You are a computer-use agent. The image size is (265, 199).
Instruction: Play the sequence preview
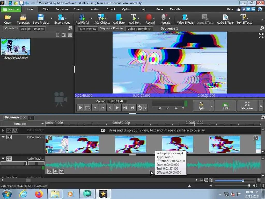pos(80,108)
